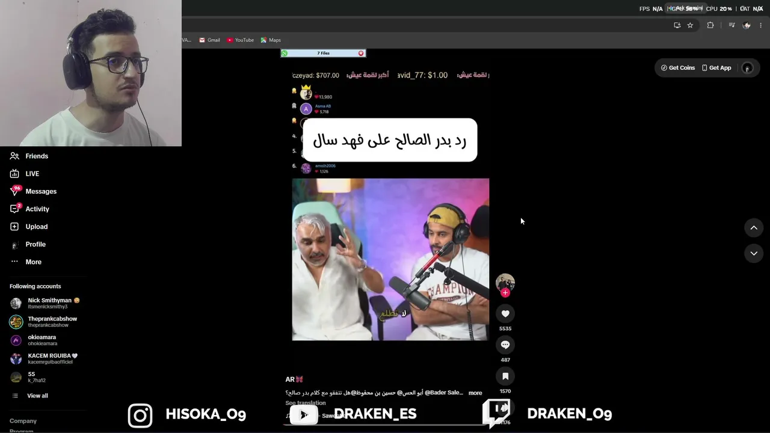Open the Gmail bookmark

click(x=209, y=40)
